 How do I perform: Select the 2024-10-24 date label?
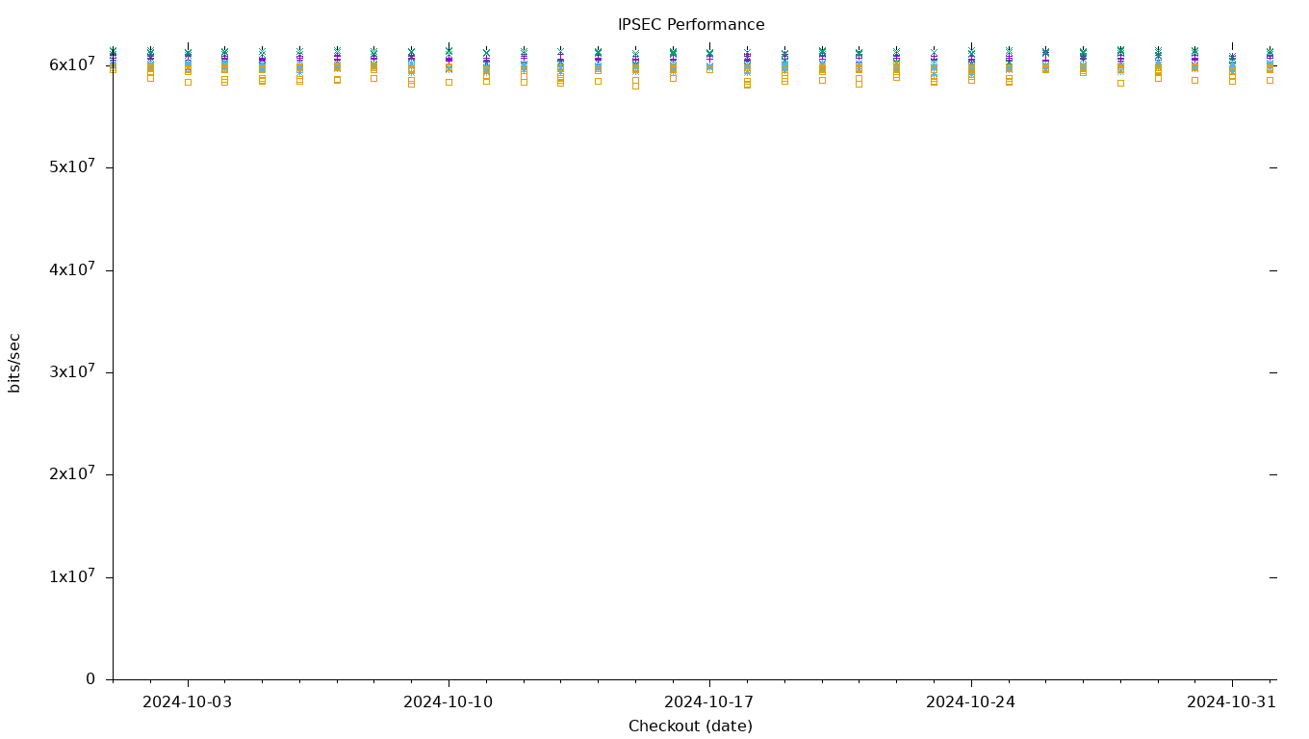(x=971, y=702)
